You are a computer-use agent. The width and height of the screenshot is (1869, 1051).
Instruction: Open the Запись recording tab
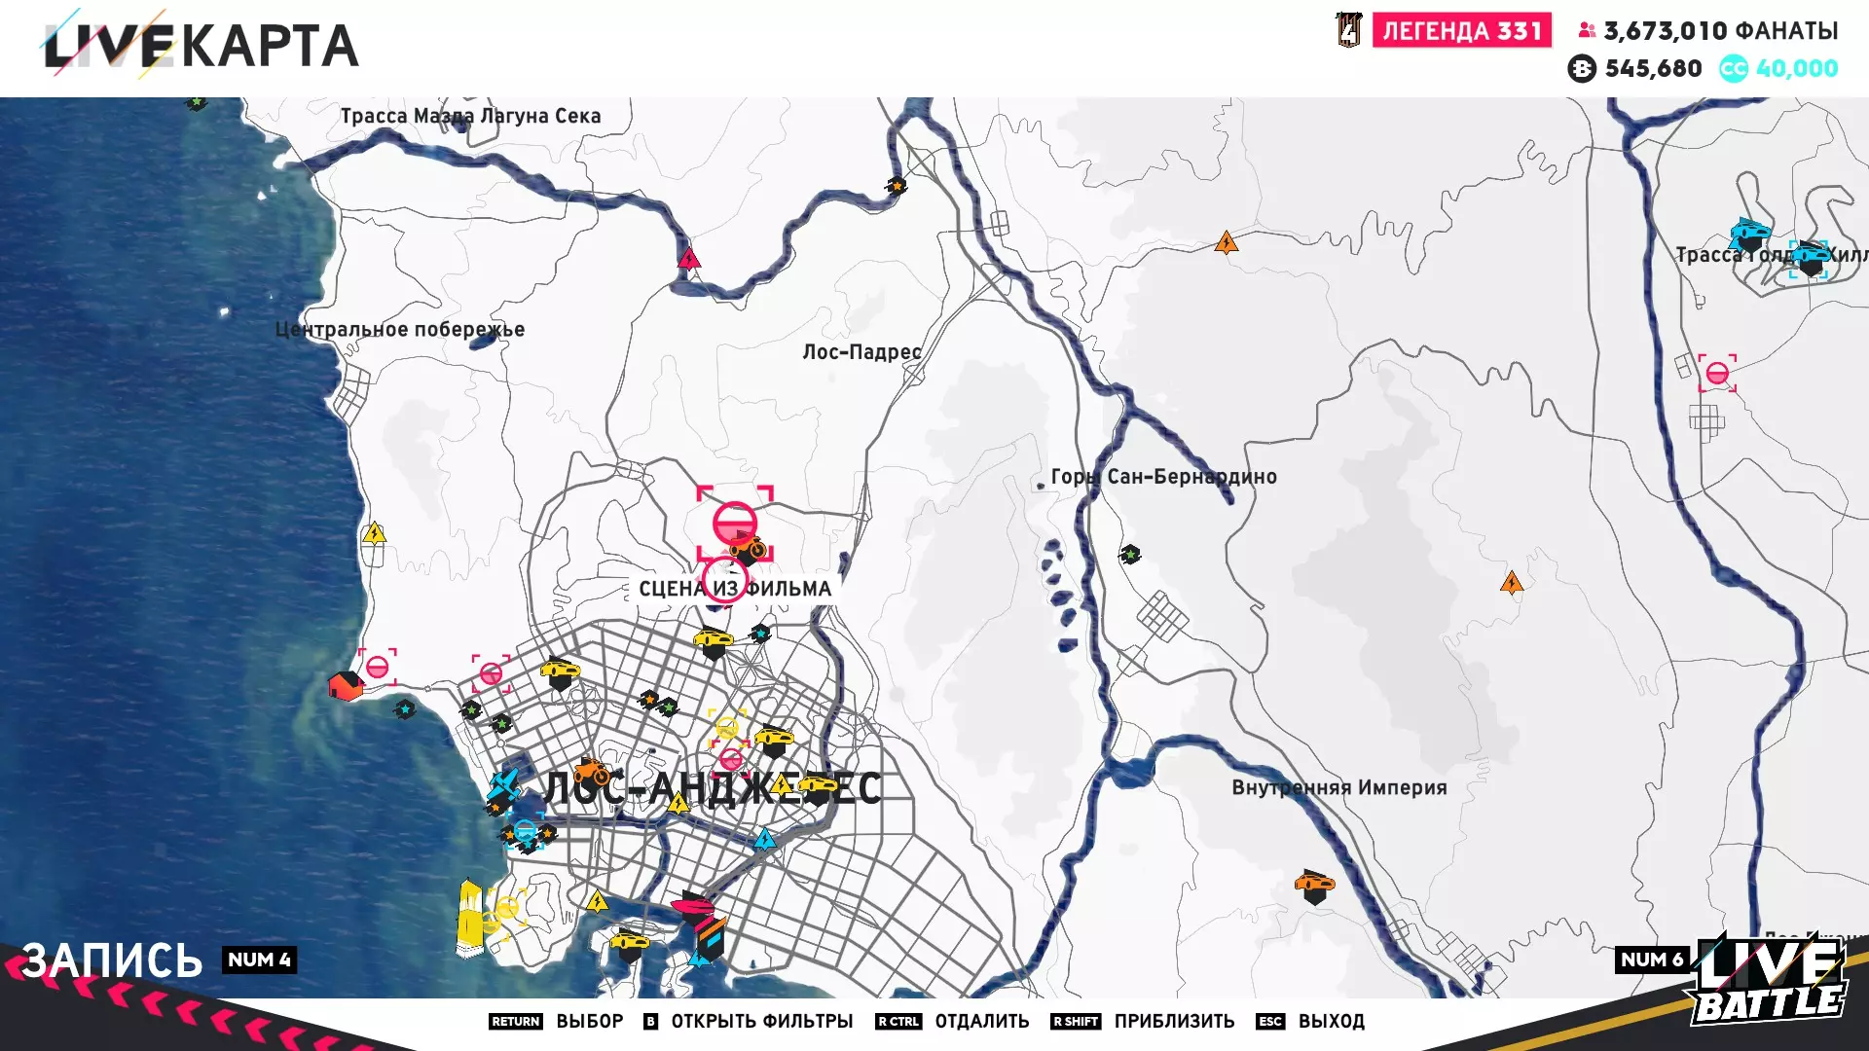112,960
